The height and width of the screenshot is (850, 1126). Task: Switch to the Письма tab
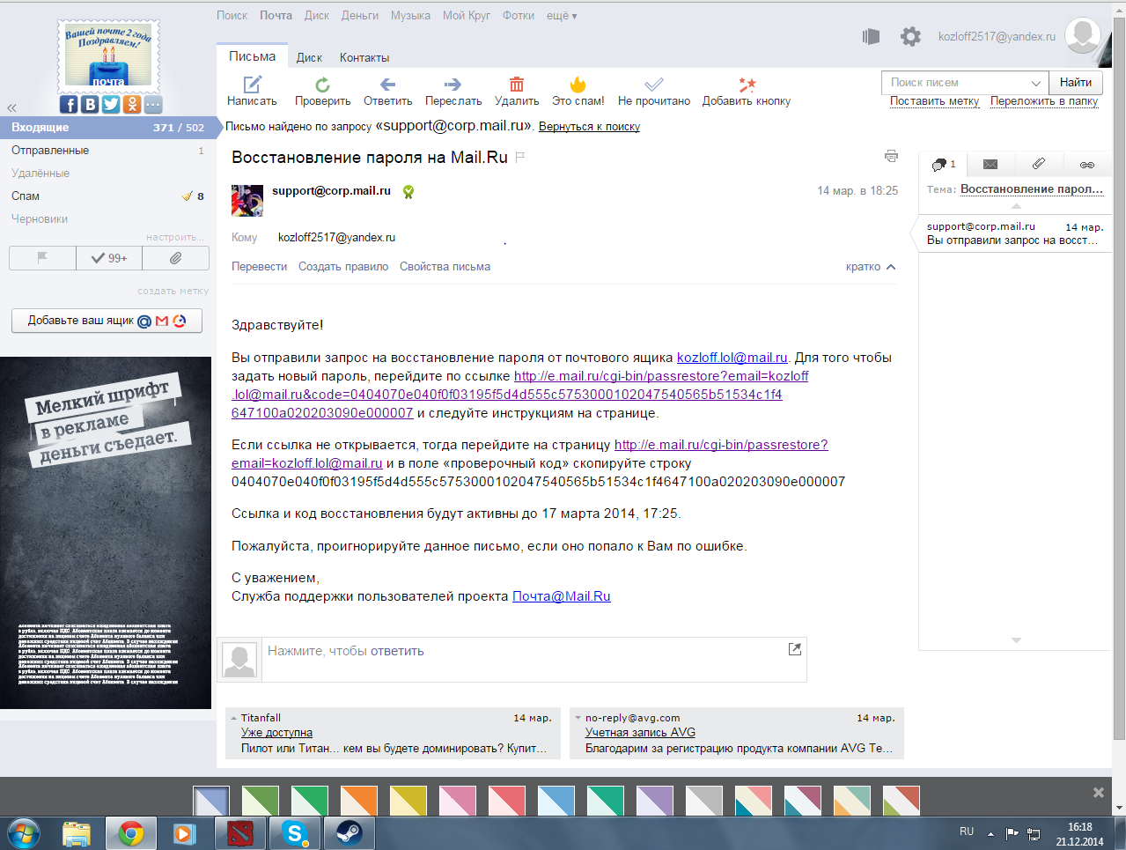coord(252,56)
